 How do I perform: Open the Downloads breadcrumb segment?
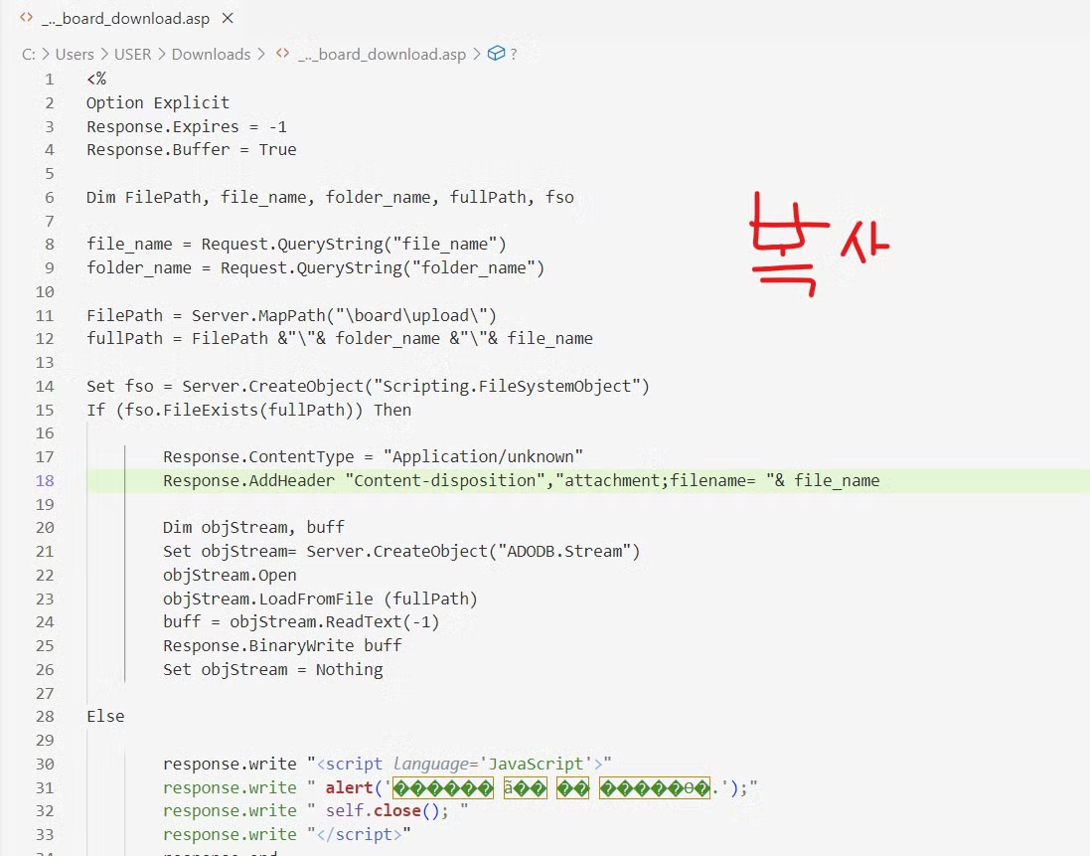point(211,55)
